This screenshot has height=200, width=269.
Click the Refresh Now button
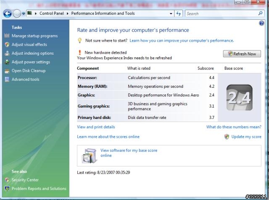[x=242, y=54]
